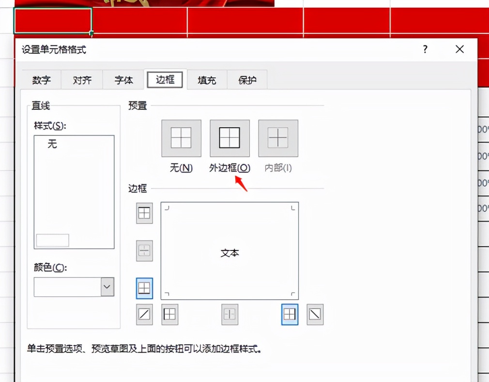Click the left border button
Image resolution: width=489 pixels, height=382 pixels.
click(x=170, y=314)
